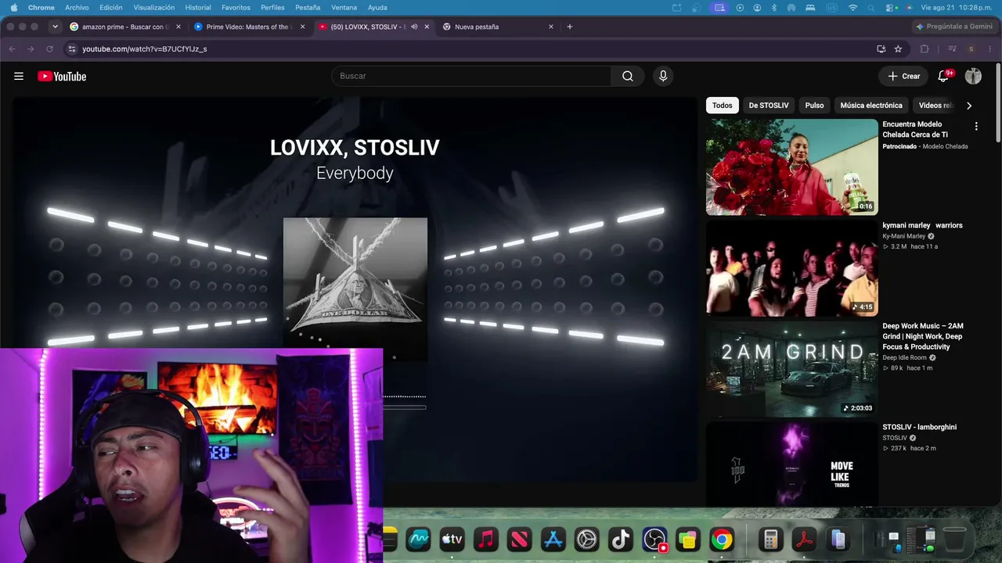Open the Apple menu
Viewport: 1002px width, 563px height.
(x=14, y=8)
